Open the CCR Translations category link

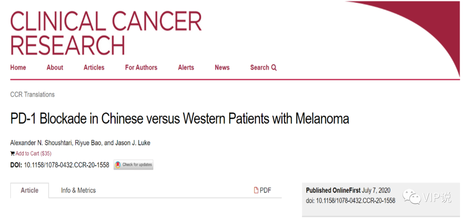(x=32, y=95)
